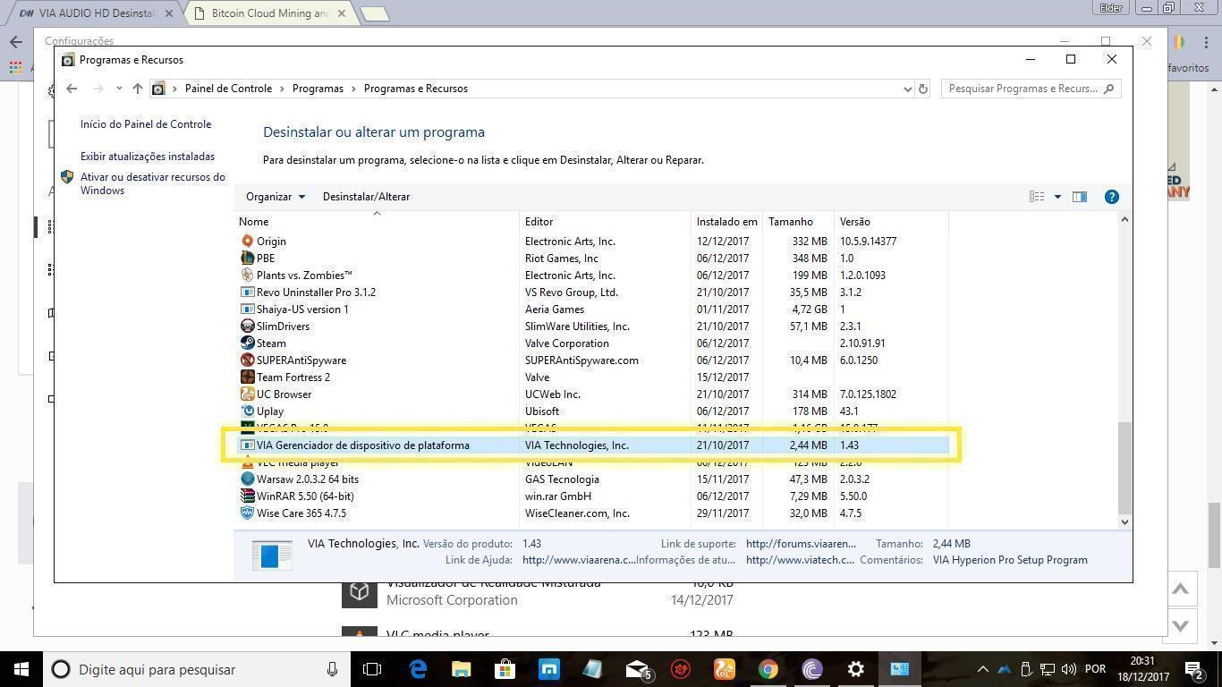Click the UC Browser program icon
The width and height of the screenshot is (1222, 687).
(x=248, y=394)
